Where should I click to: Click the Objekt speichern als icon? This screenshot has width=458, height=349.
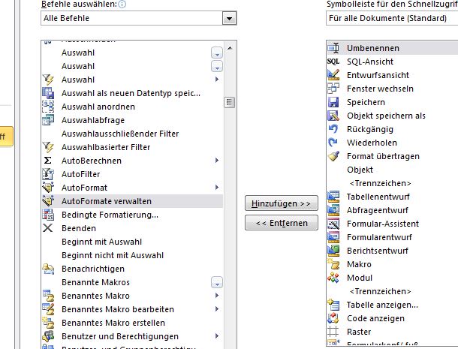pyautogui.click(x=333, y=116)
